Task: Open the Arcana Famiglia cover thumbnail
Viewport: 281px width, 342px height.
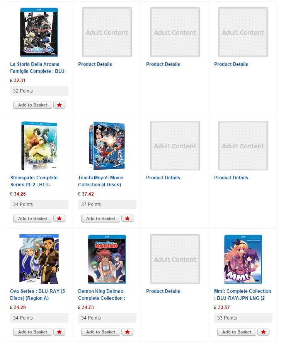Action: pyautogui.click(x=39, y=32)
